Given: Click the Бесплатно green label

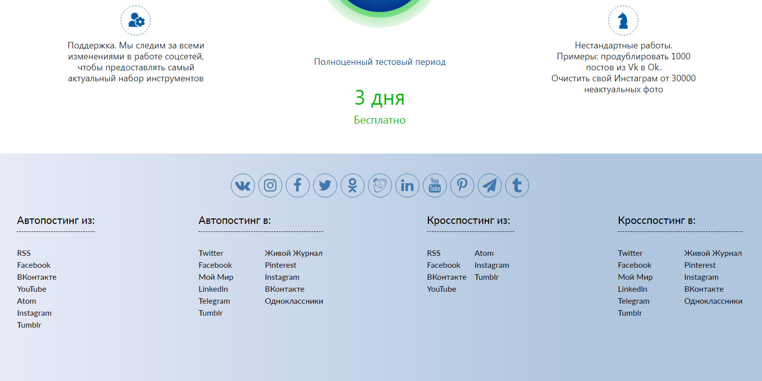Looking at the screenshot, I should pos(380,120).
